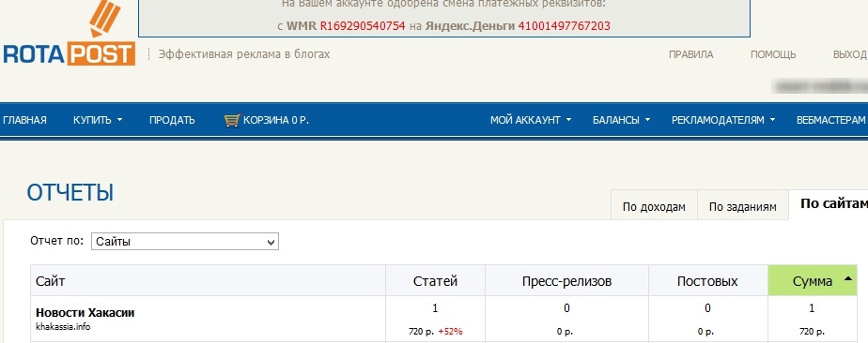Open the Новости Хакасии site entry
Screen dimensions: 868x343
click(85, 313)
